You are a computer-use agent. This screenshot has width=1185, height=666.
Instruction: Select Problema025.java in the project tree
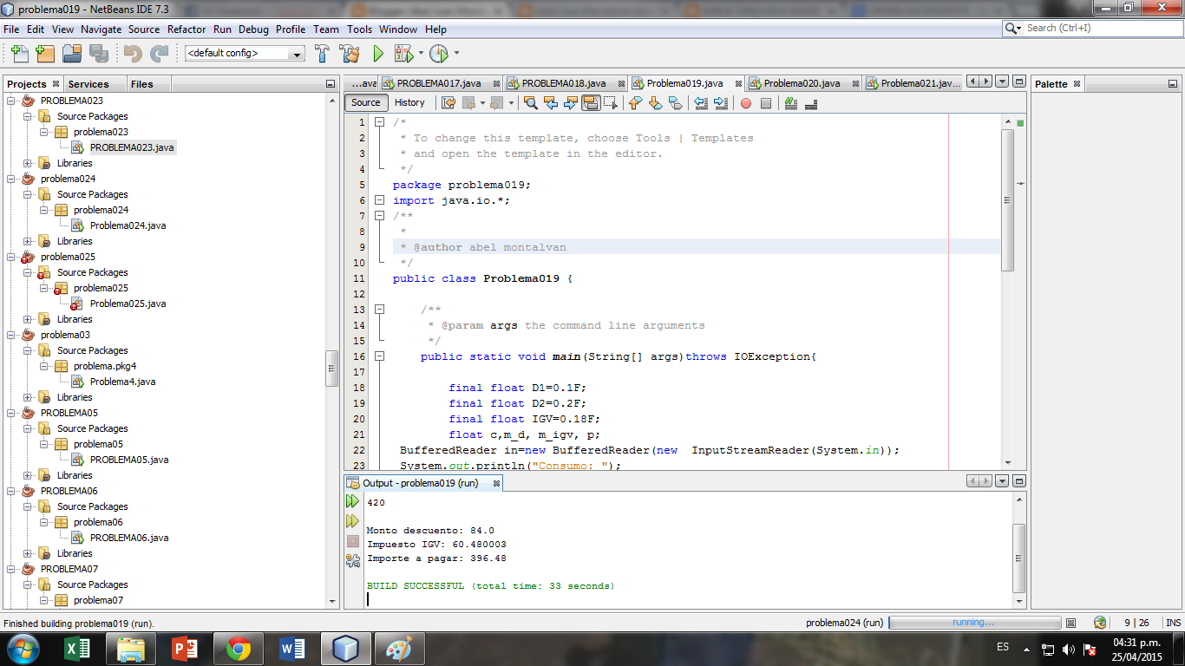point(128,304)
